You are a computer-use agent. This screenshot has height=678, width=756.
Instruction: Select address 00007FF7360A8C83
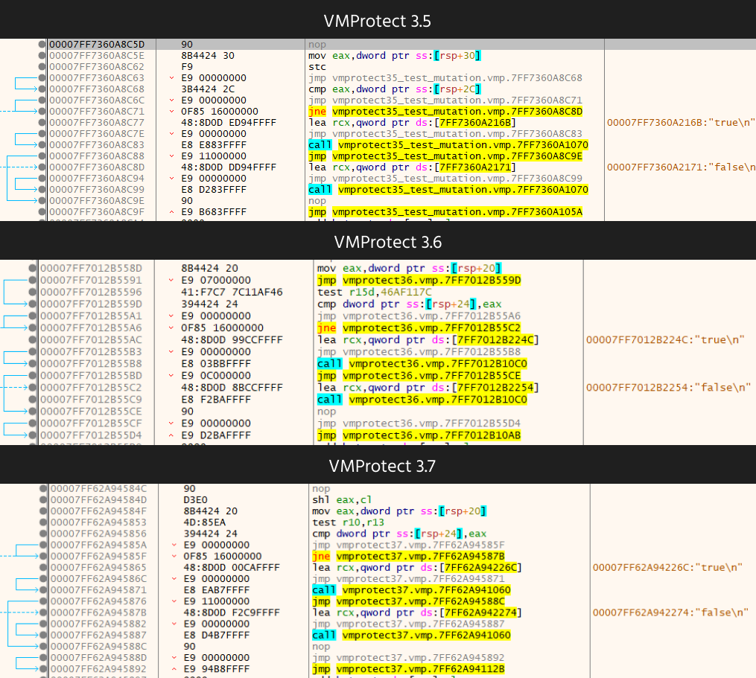pyautogui.click(x=96, y=145)
